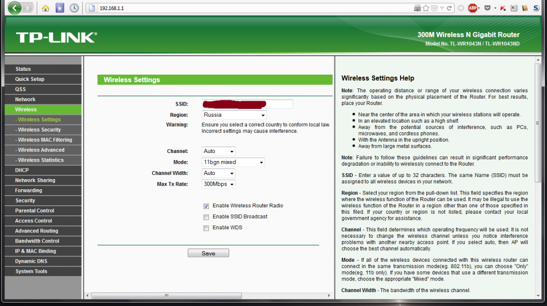The image size is (547, 306).
Task: Open the Region dropdown set to Russia
Action: (x=234, y=115)
